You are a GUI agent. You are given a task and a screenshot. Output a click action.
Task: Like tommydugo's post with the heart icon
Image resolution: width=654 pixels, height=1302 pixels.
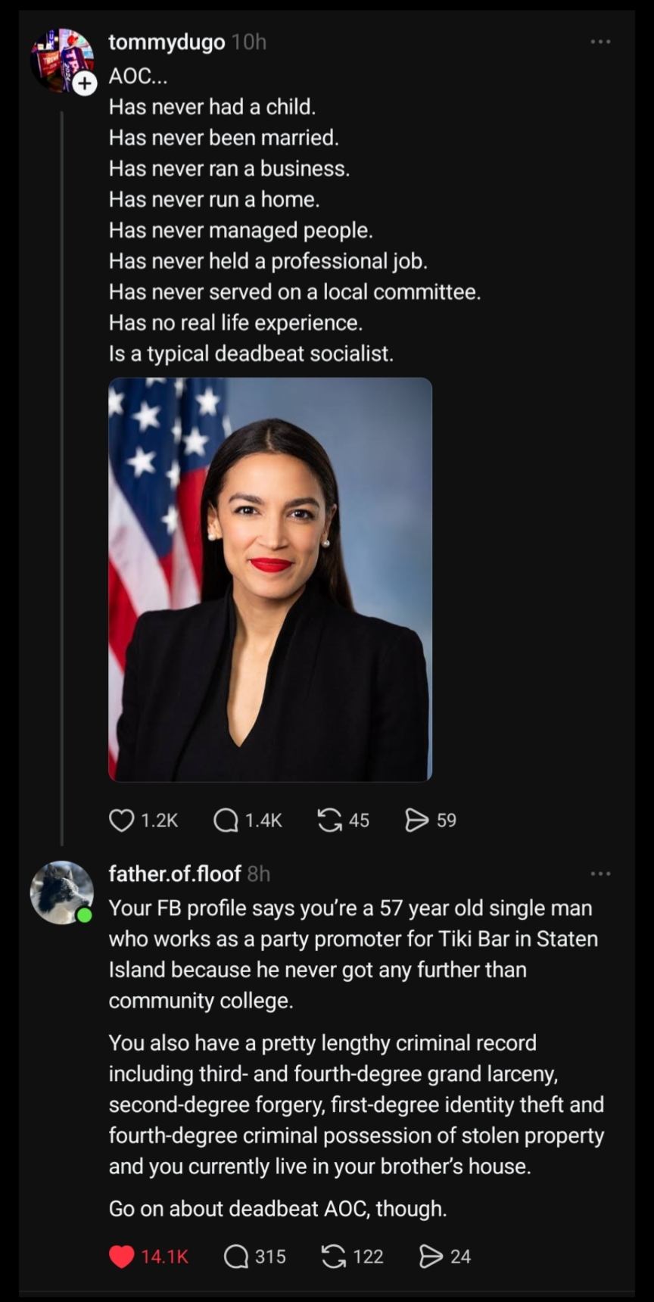click(x=122, y=820)
